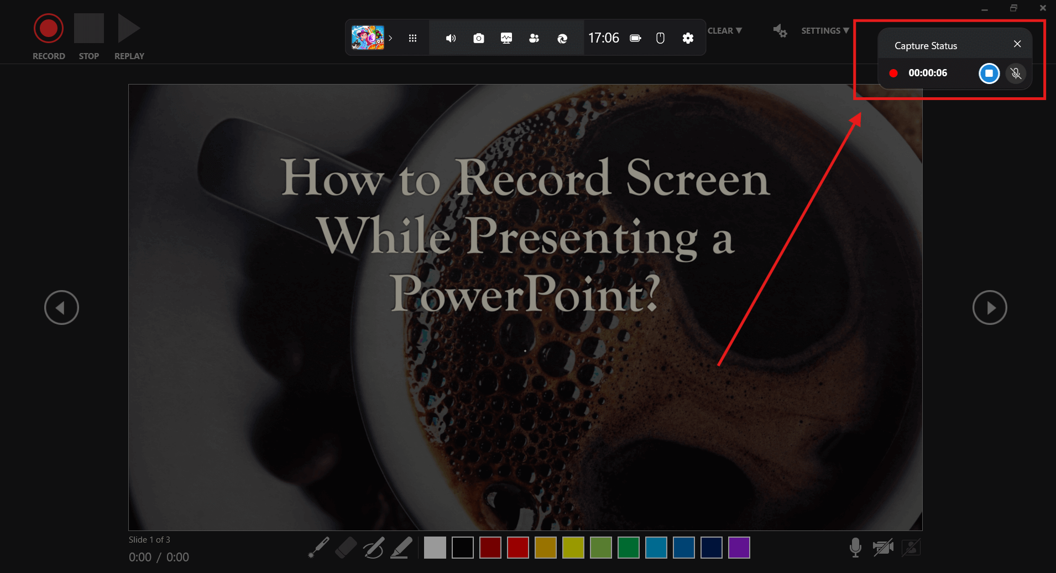Image resolution: width=1056 pixels, height=573 pixels.
Task: Open the Capture widget camera icon
Action: click(x=479, y=38)
